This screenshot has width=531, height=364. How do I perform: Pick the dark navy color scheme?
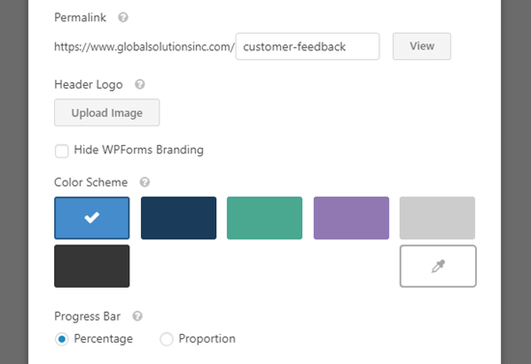[x=179, y=218]
